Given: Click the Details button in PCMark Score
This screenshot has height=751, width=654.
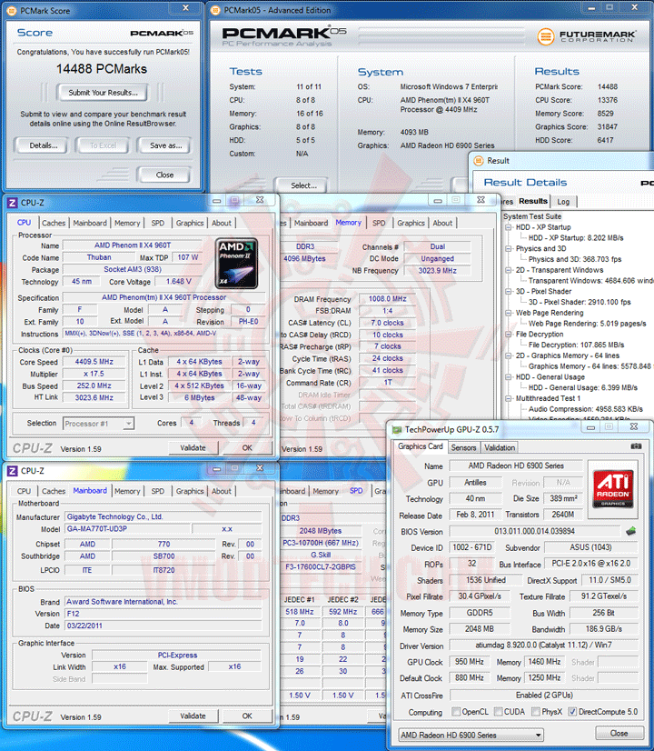Looking at the screenshot, I should [x=43, y=145].
